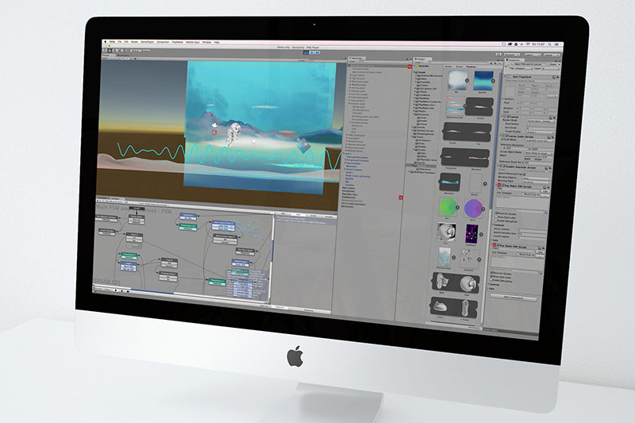Toggle the Canvas Scaler component checkbox
Screen dimensions: 635x423
click(506, 137)
